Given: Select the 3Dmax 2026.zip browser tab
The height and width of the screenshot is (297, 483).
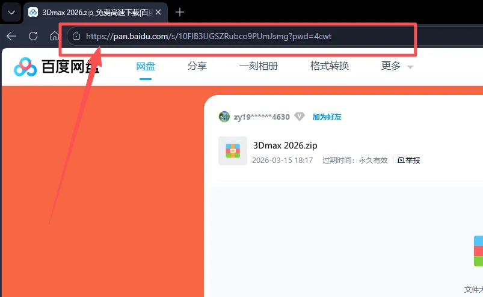Looking at the screenshot, I should pyautogui.click(x=96, y=13).
